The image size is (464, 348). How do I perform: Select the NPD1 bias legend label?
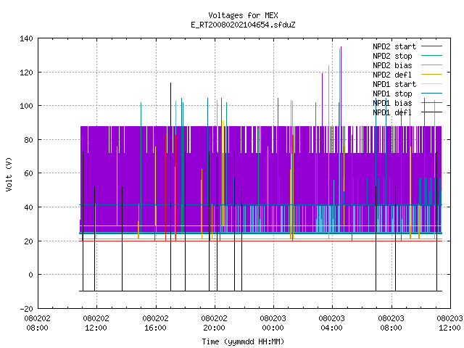[392, 103]
